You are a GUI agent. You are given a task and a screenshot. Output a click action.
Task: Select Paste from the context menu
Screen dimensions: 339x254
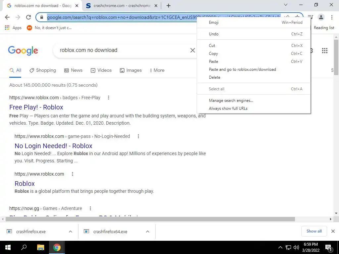tap(254, 62)
